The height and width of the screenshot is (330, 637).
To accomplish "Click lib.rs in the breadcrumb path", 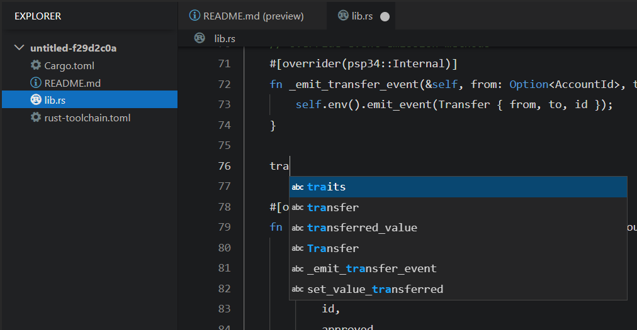I will pyautogui.click(x=225, y=38).
